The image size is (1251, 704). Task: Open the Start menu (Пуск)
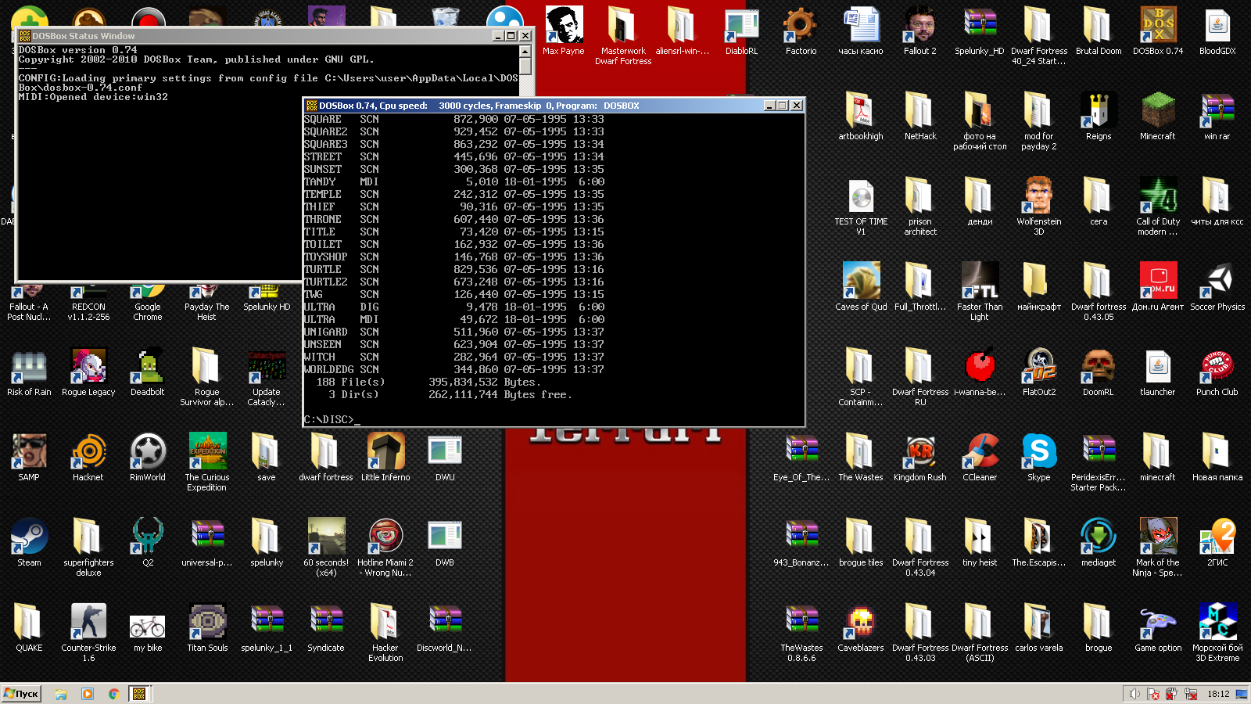pos(22,694)
